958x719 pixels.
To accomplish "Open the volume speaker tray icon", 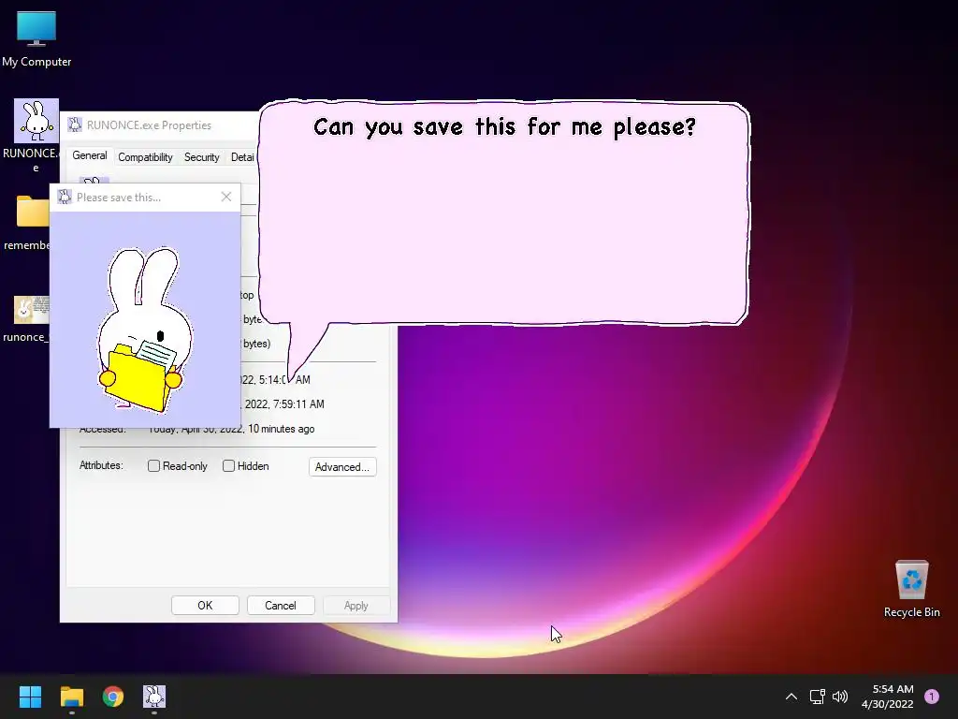I will tap(840, 697).
